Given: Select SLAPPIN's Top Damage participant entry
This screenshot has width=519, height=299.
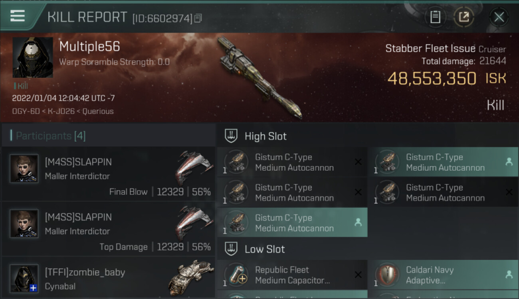Looking at the screenshot, I should pyautogui.click(x=108, y=229).
